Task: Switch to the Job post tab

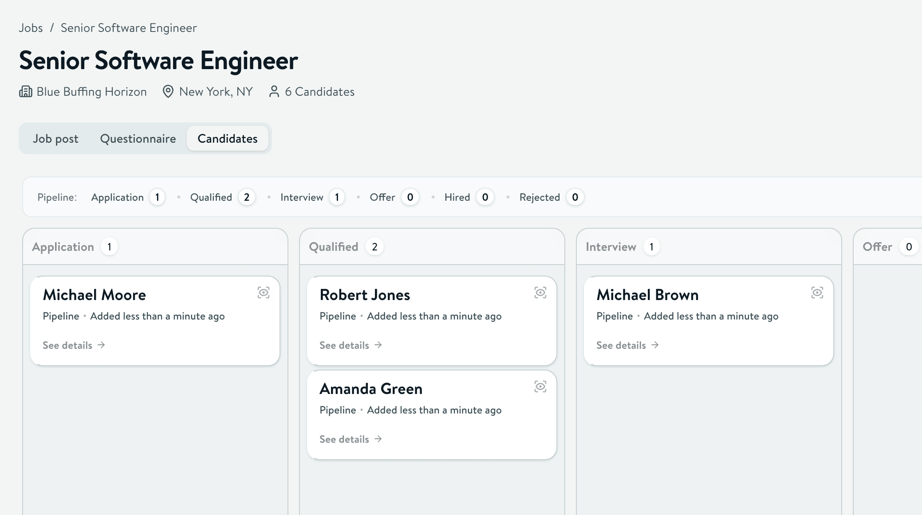Action: tap(55, 138)
